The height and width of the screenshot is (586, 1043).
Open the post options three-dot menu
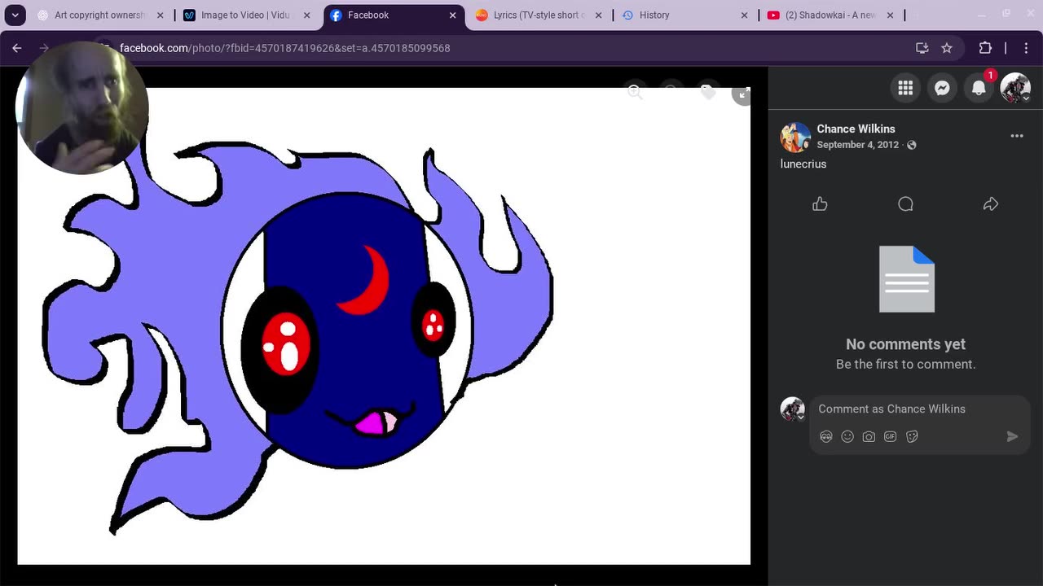[1017, 136]
